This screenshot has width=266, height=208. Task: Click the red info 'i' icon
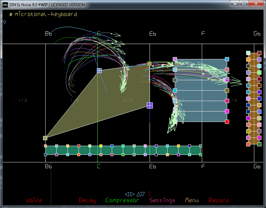coord(149,194)
